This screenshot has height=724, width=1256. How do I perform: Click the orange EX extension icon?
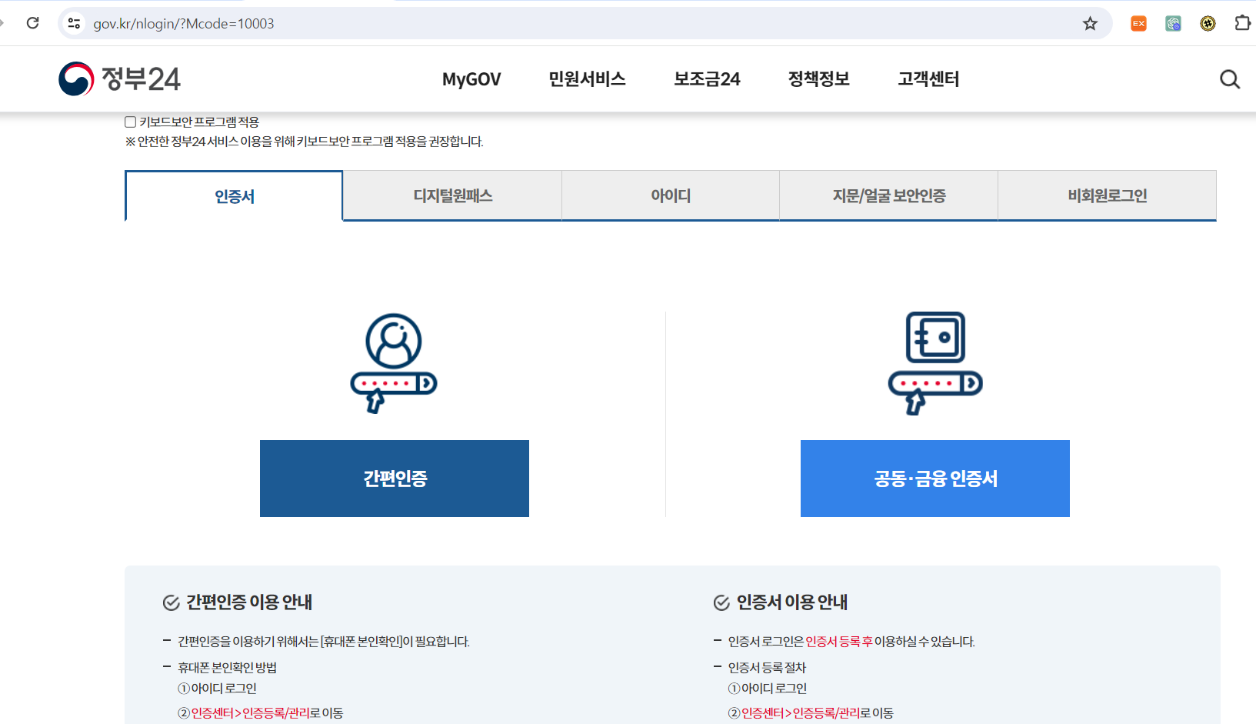tap(1138, 23)
